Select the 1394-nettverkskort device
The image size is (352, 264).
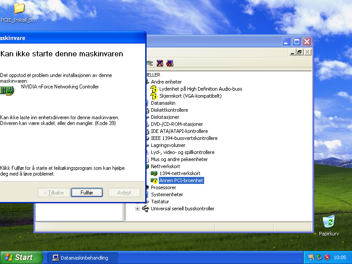tap(180, 173)
